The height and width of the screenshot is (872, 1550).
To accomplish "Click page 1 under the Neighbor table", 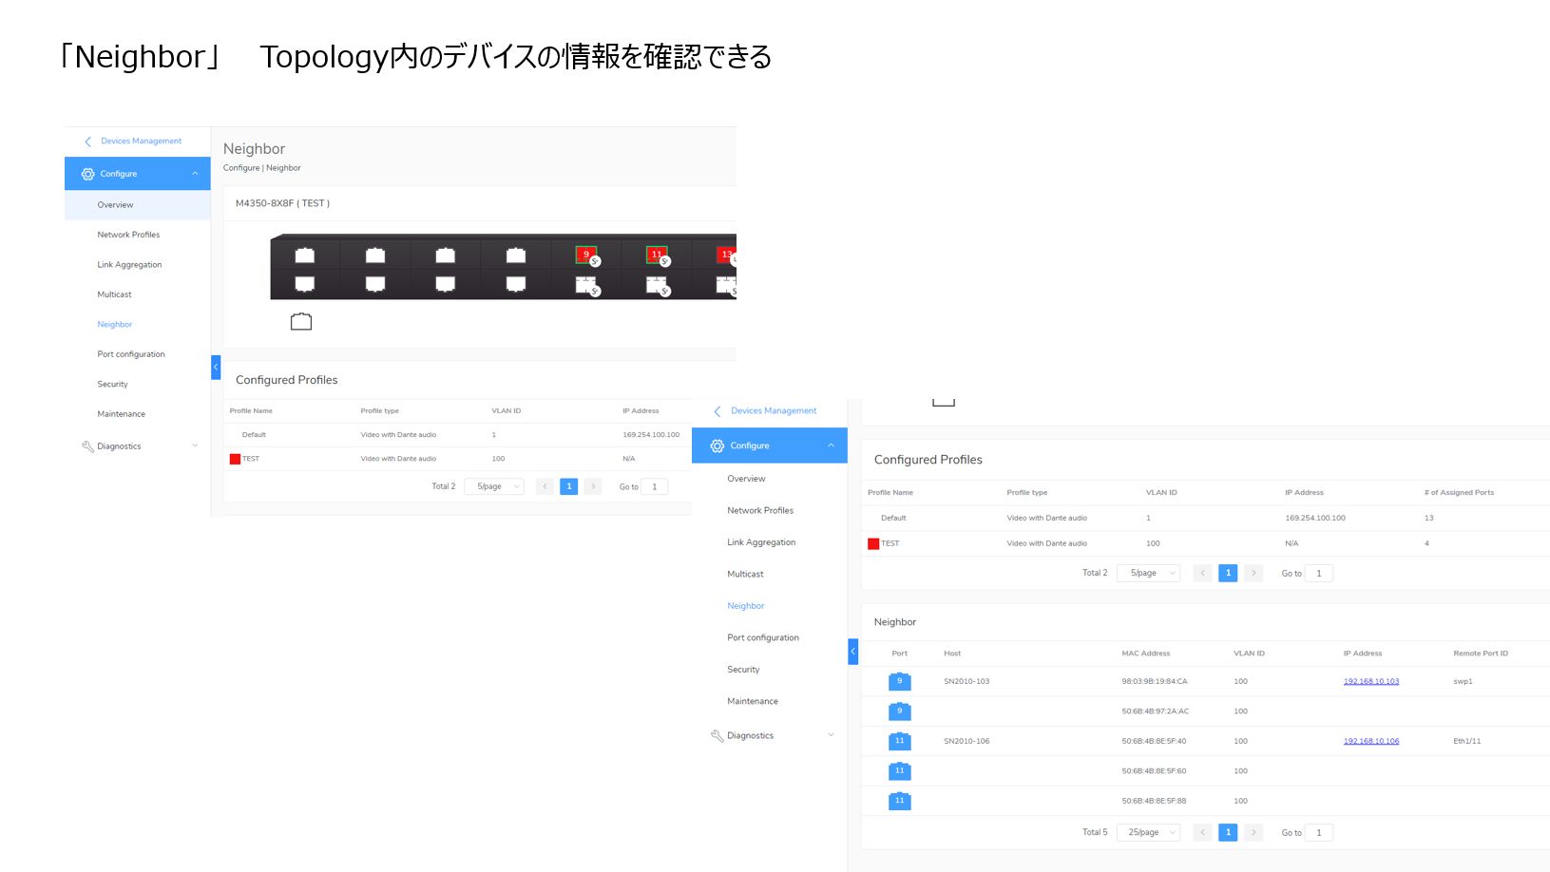I will coord(1228,832).
